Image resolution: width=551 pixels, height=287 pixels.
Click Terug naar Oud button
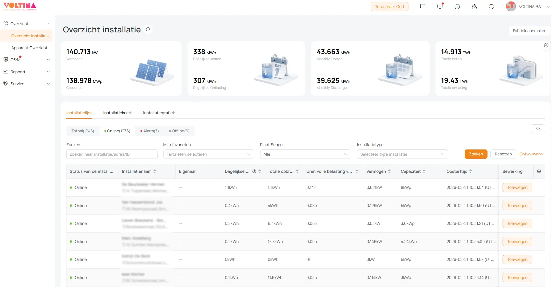389,7
